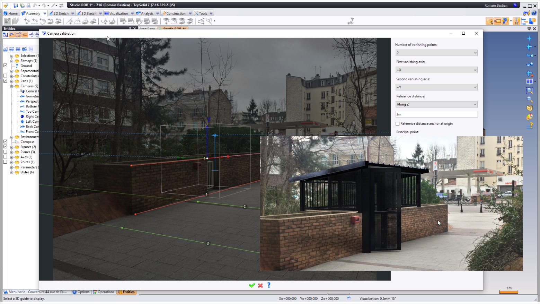
Task: Confirm camera calibration with green checkmark
Action: (x=252, y=285)
